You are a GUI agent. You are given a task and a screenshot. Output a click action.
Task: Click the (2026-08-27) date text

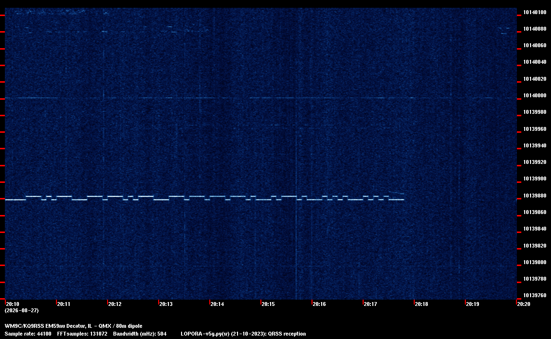point(22,310)
